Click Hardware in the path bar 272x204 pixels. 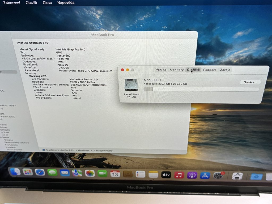point(84,150)
